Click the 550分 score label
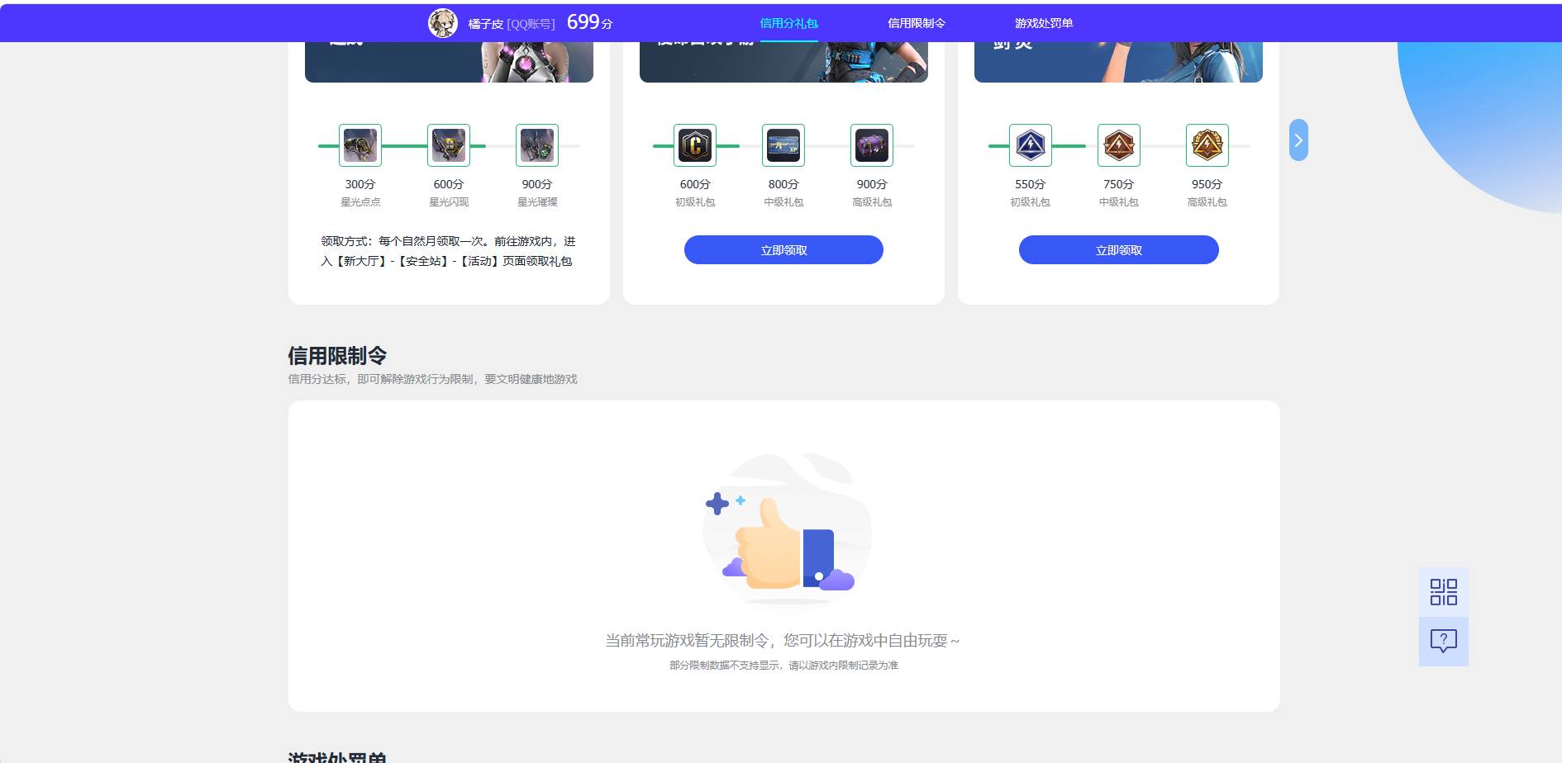The height and width of the screenshot is (763, 1562). (1030, 184)
